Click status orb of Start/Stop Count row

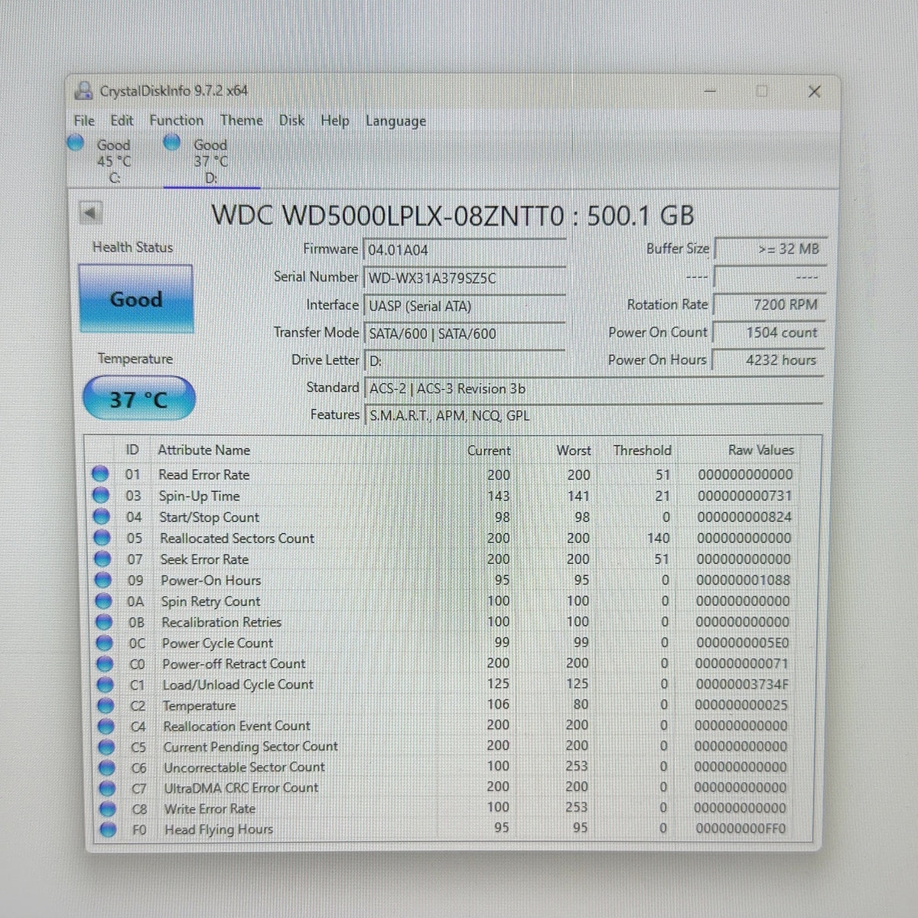[101, 517]
